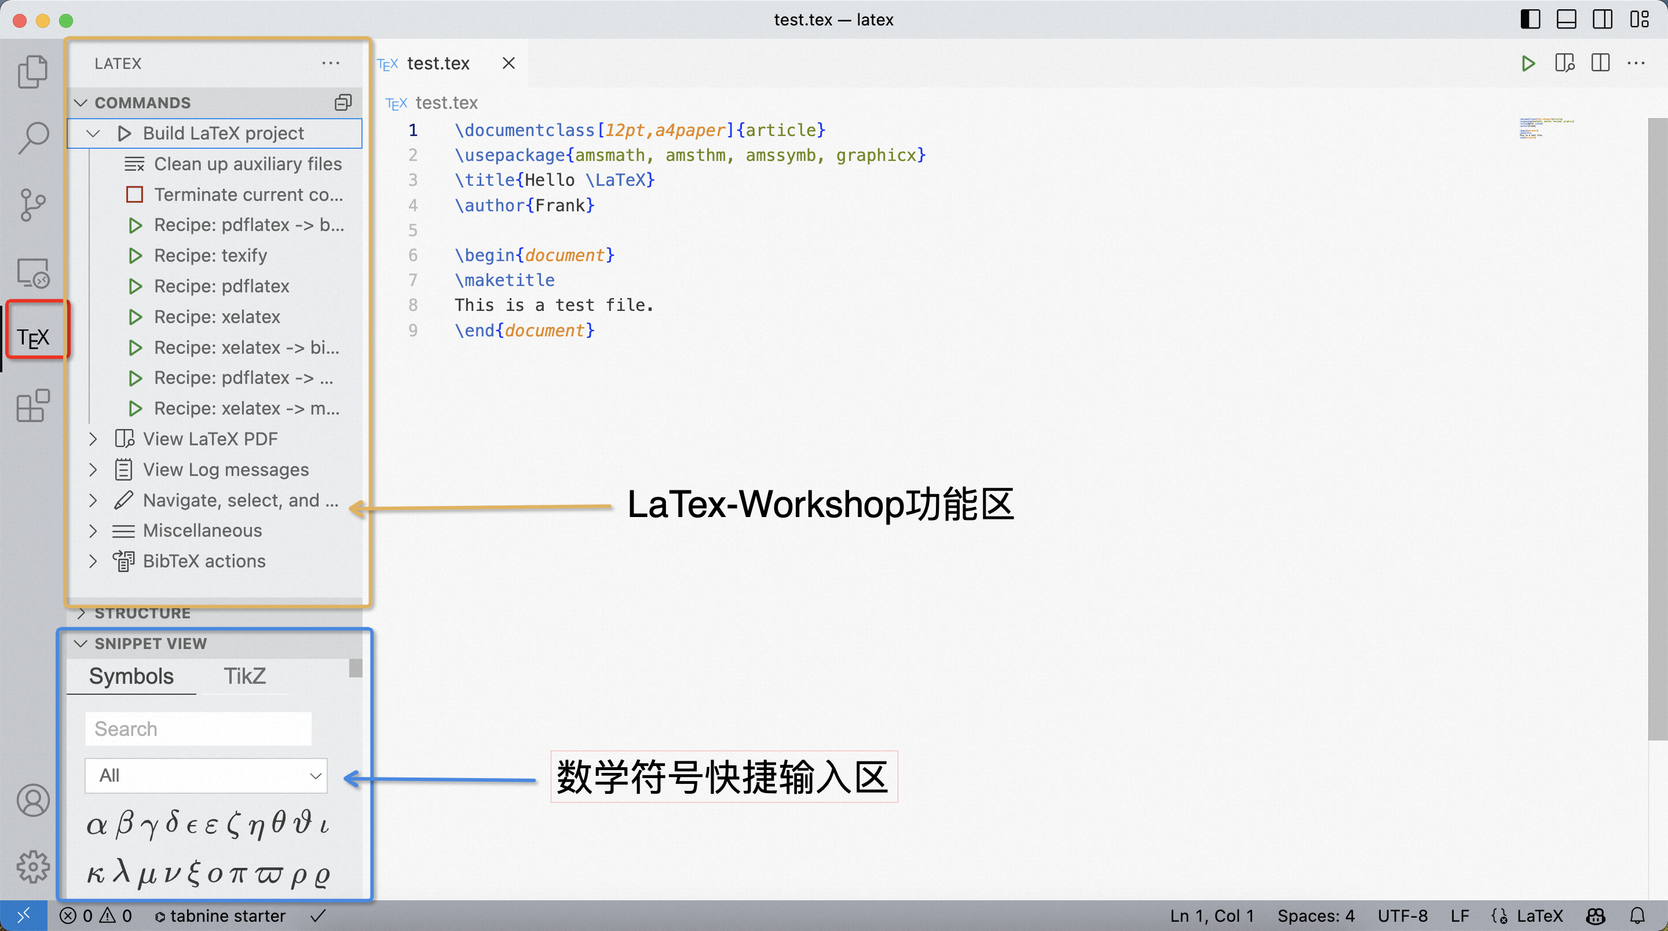Open the Remote Explorer view

33,273
